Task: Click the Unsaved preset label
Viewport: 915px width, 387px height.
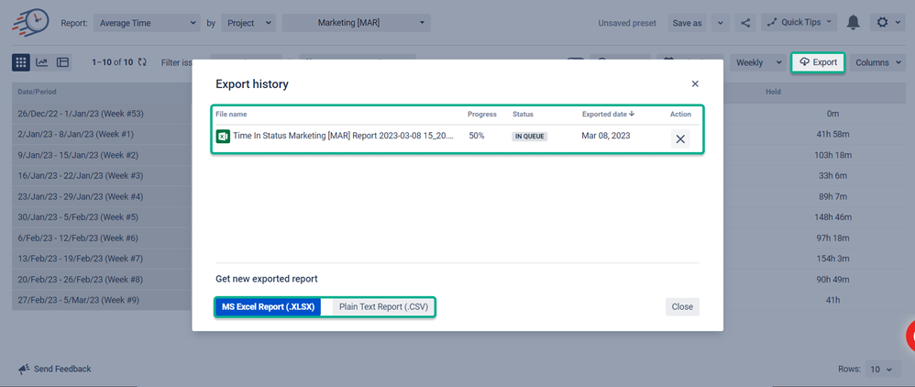Action: coord(627,23)
